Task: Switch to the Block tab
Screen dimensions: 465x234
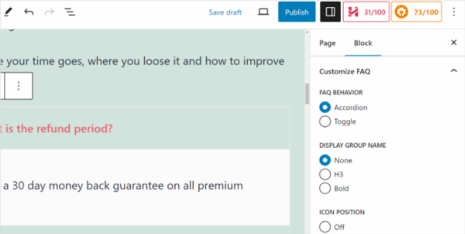Action: pos(363,43)
